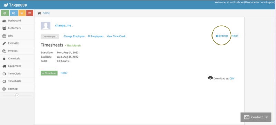Click the This Month breadcrumb text
The height and width of the screenshot is (125, 276).
[73, 46]
